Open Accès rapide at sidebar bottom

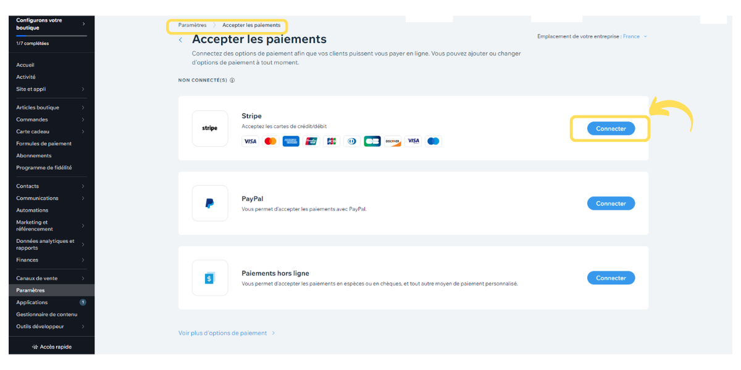pyautogui.click(x=51, y=347)
